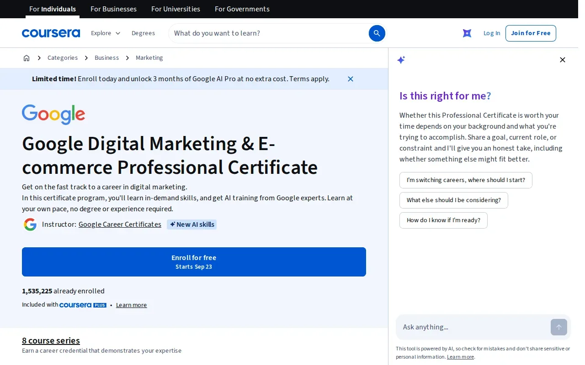Click the Coursera Plus logo
Image resolution: width=585 pixels, height=365 pixels.
(83, 305)
